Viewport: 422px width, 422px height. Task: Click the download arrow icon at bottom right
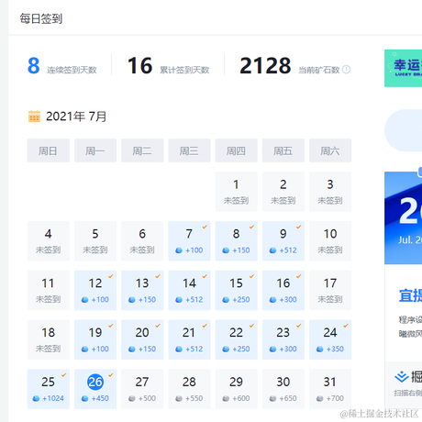point(401,377)
